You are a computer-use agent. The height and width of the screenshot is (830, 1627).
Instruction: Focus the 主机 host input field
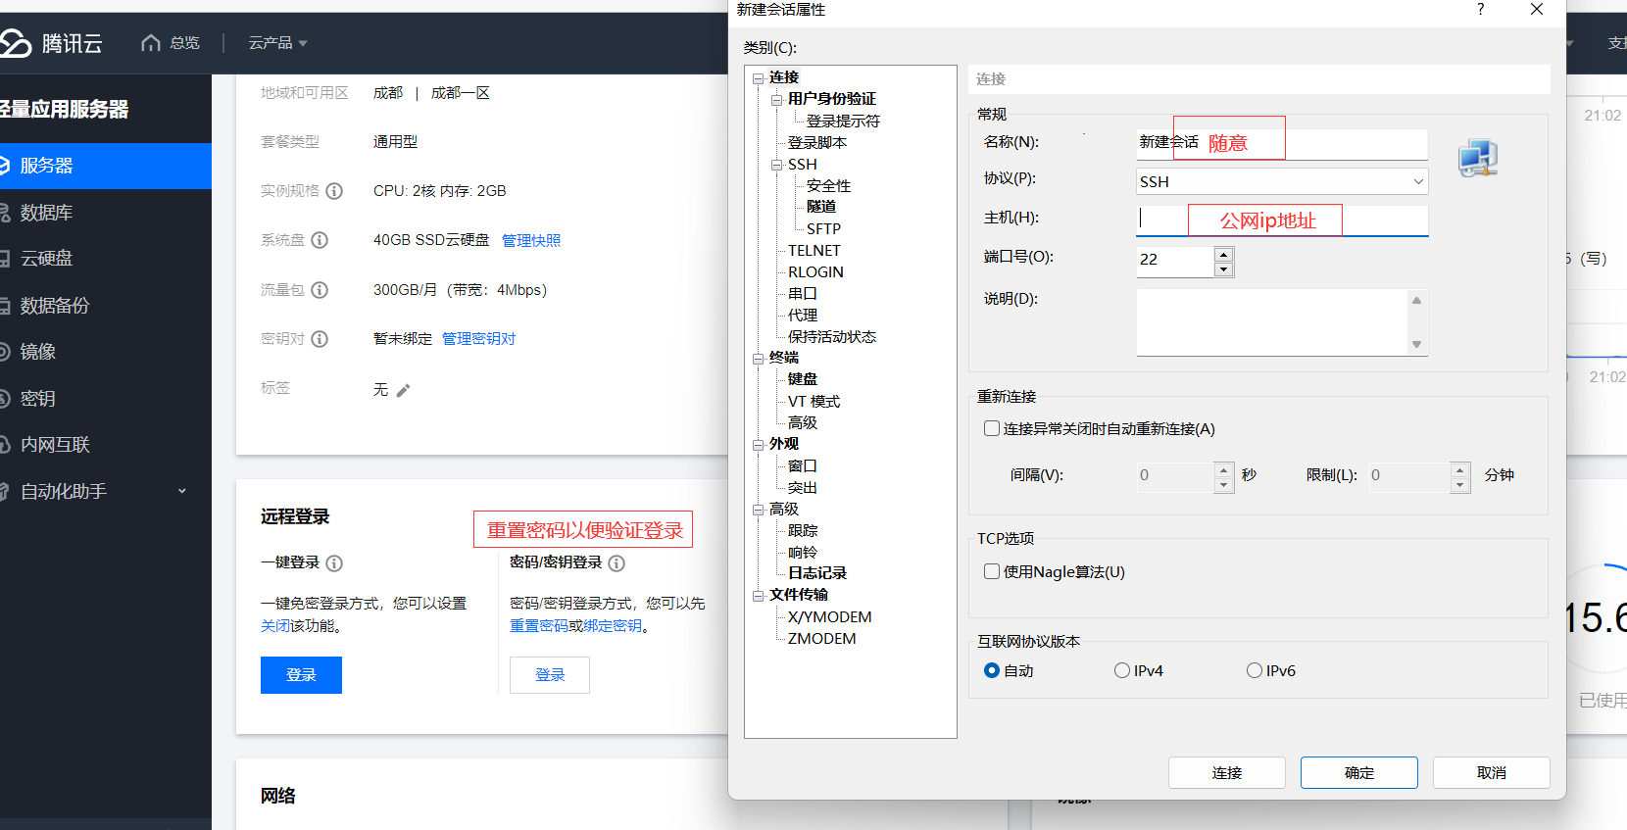tap(1282, 220)
